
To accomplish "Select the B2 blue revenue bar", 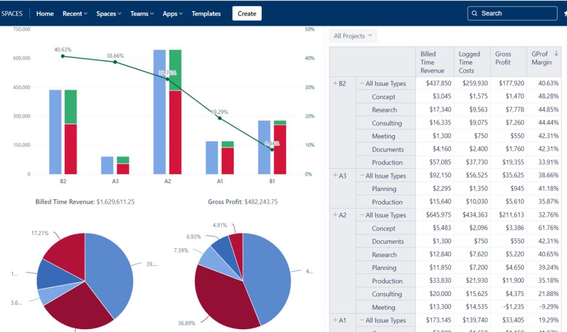I will point(55,132).
